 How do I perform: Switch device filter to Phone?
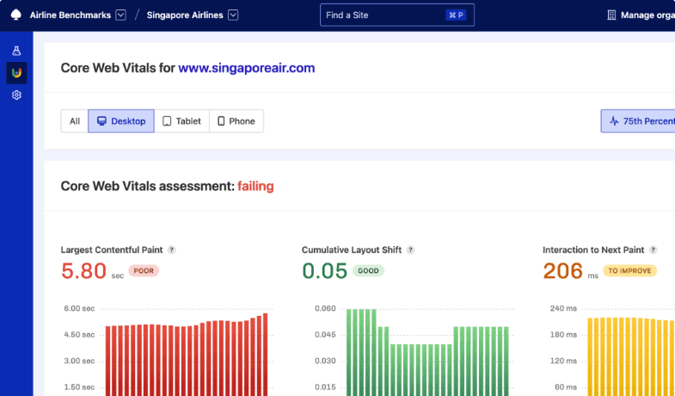236,121
